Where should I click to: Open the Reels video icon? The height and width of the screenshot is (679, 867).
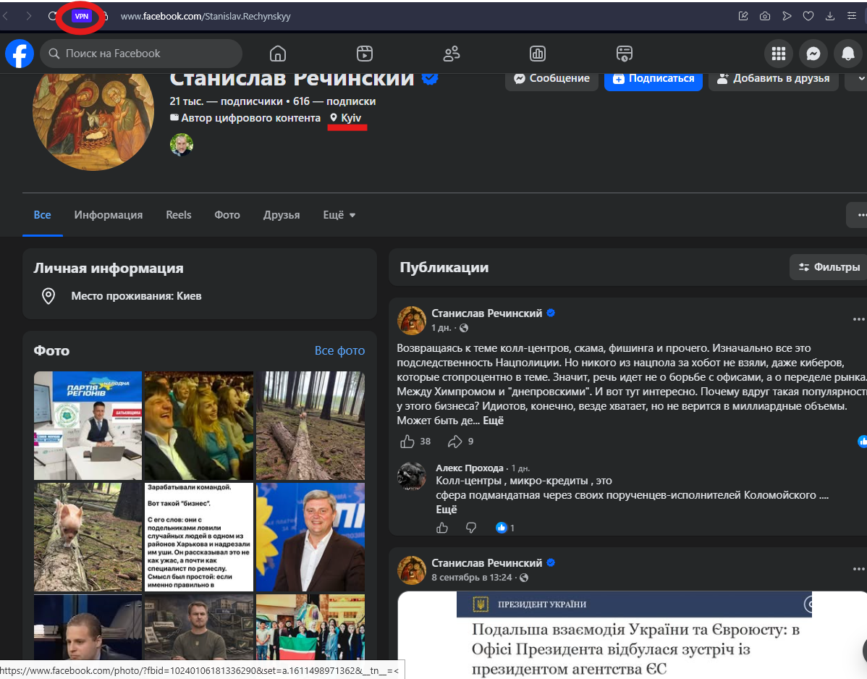364,54
